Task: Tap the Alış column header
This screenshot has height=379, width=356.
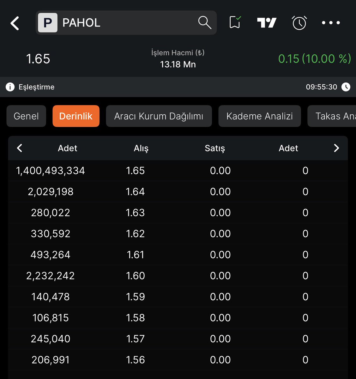Action: tap(141, 148)
